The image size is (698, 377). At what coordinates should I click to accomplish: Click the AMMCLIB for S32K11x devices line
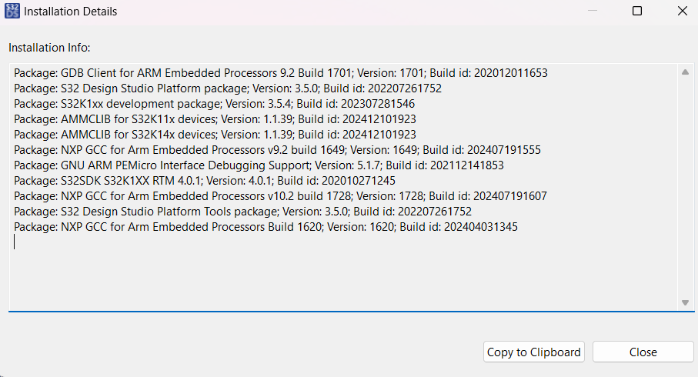[215, 119]
